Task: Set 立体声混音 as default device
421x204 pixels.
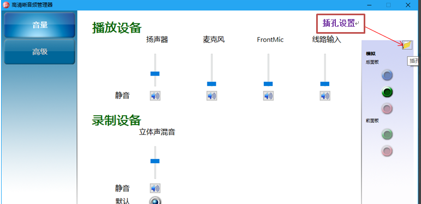Action: coord(156,201)
